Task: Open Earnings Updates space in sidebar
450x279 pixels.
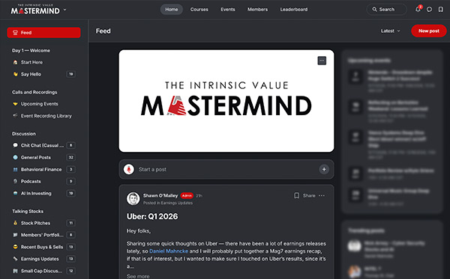Action: 44,259
